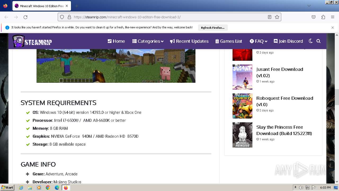Click the 'Memory: 8 GB RAM' line

(x=50, y=128)
